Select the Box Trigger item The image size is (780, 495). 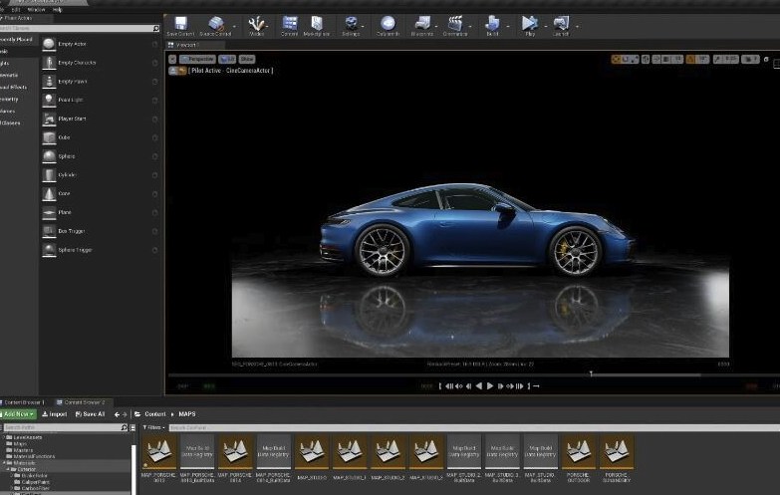[x=100, y=231]
